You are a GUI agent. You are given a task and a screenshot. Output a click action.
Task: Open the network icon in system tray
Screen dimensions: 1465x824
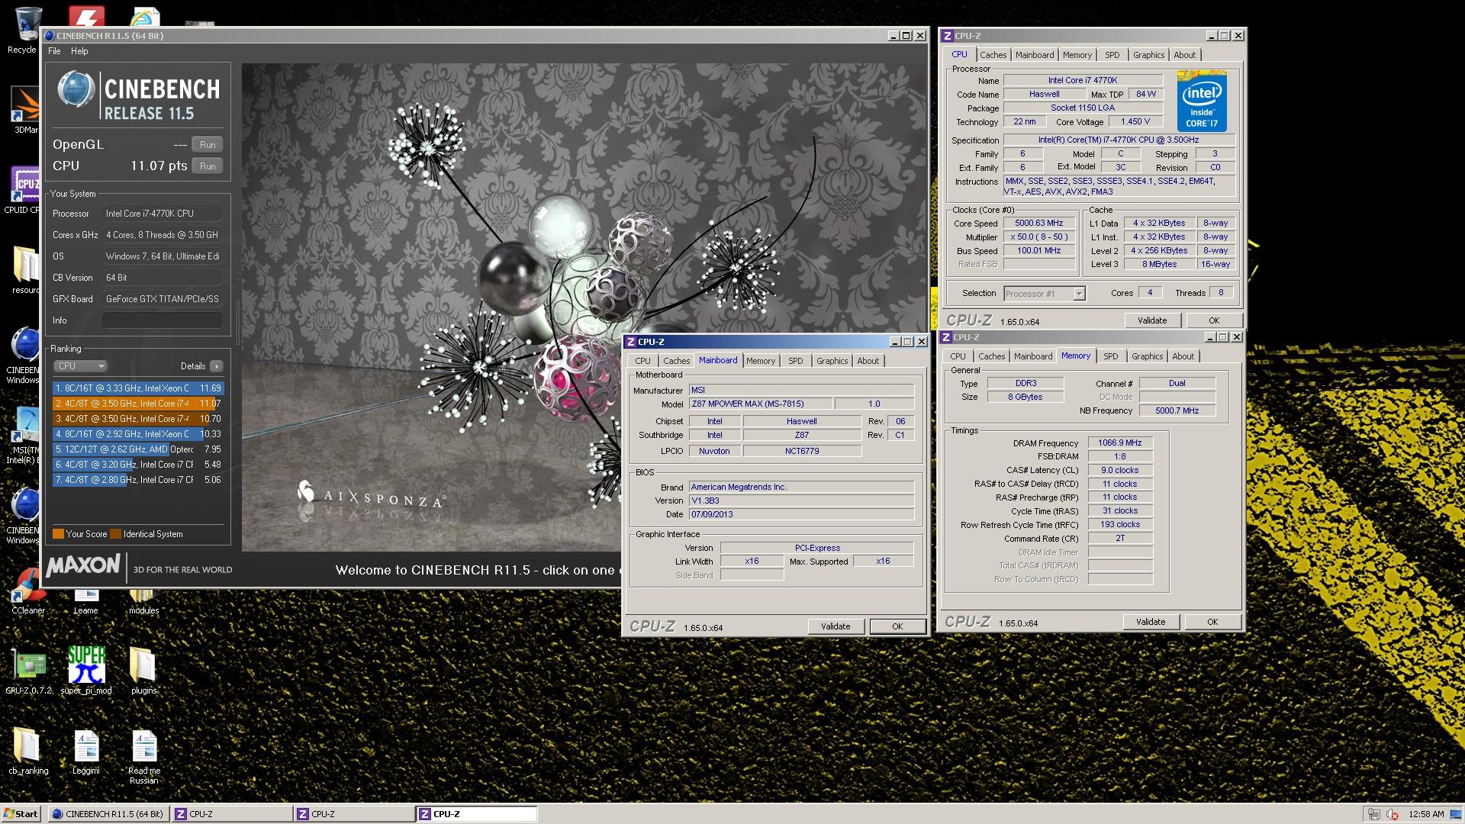coord(1373,814)
